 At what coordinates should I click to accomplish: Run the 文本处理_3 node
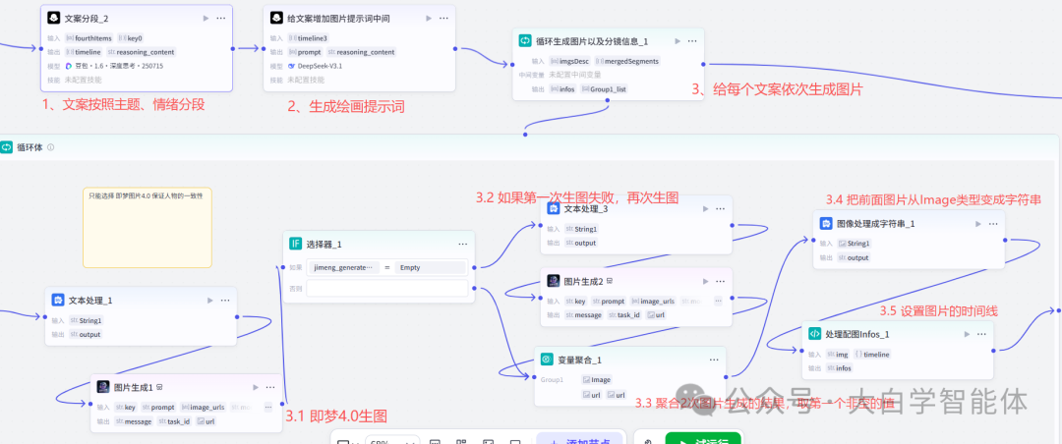click(x=706, y=209)
